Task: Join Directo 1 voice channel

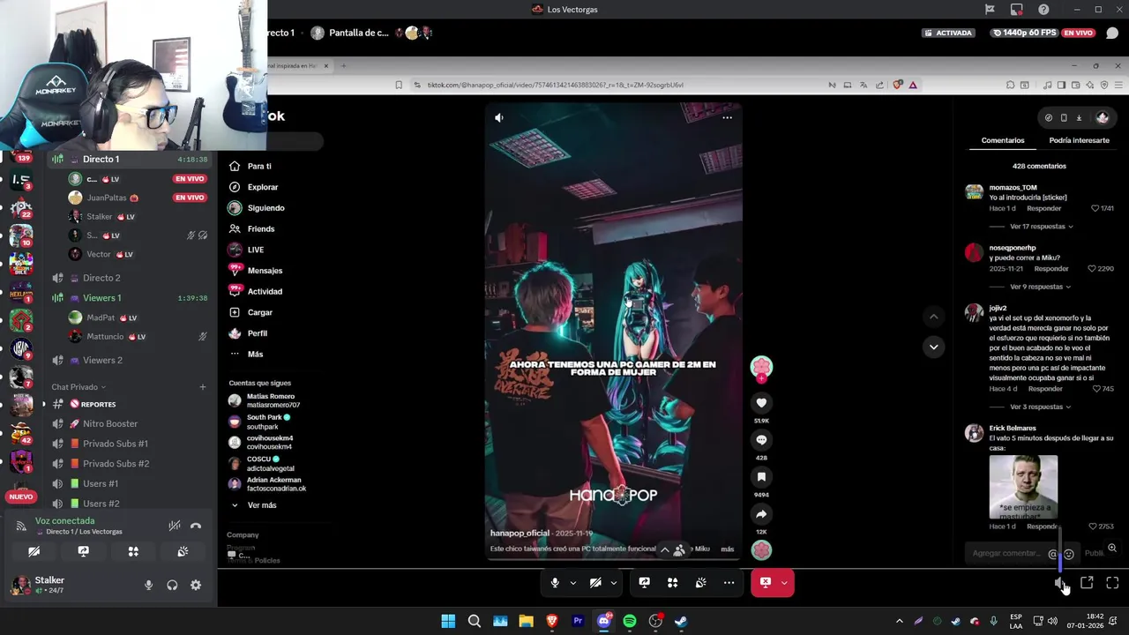Action: 130,159
